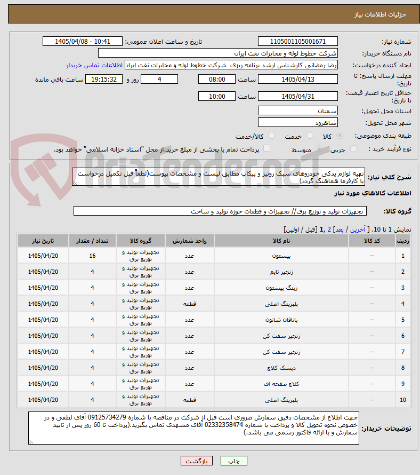This screenshot has height=475, width=420.
Task: Click the price validity date 1405/04/31 field
Action: (298, 96)
